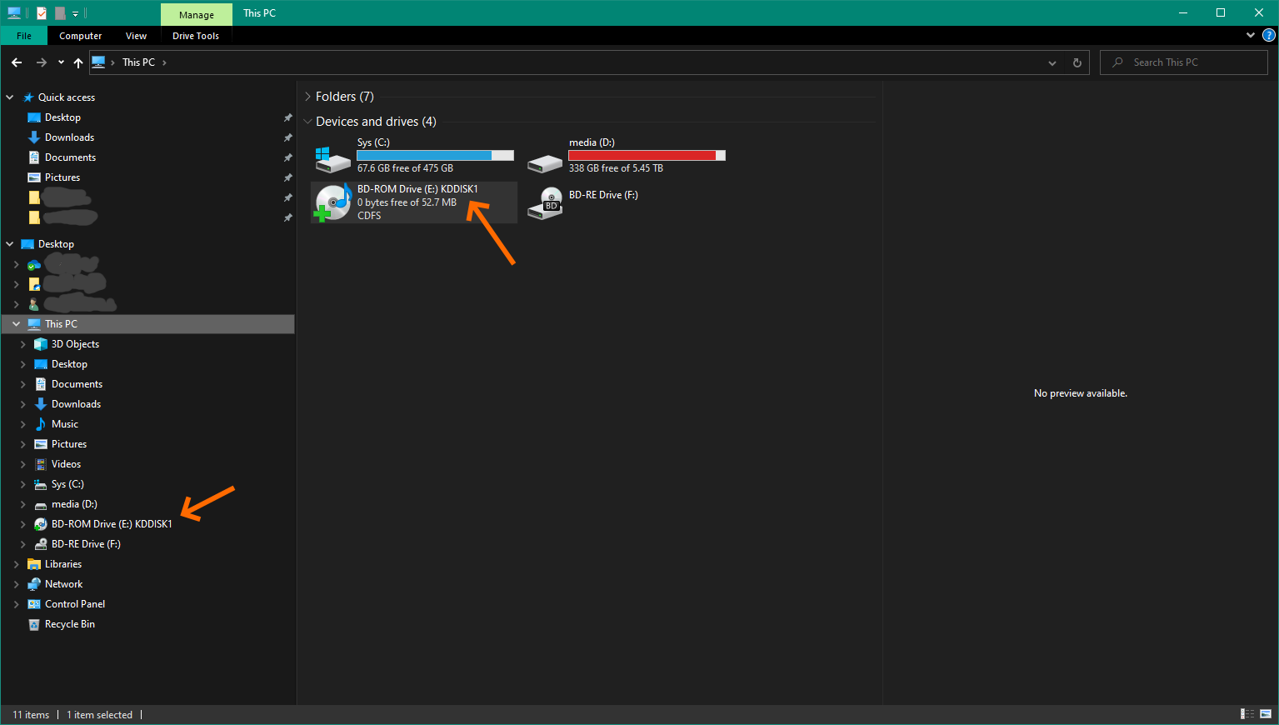Open the address bar history dropdown

pyautogui.click(x=1052, y=62)
